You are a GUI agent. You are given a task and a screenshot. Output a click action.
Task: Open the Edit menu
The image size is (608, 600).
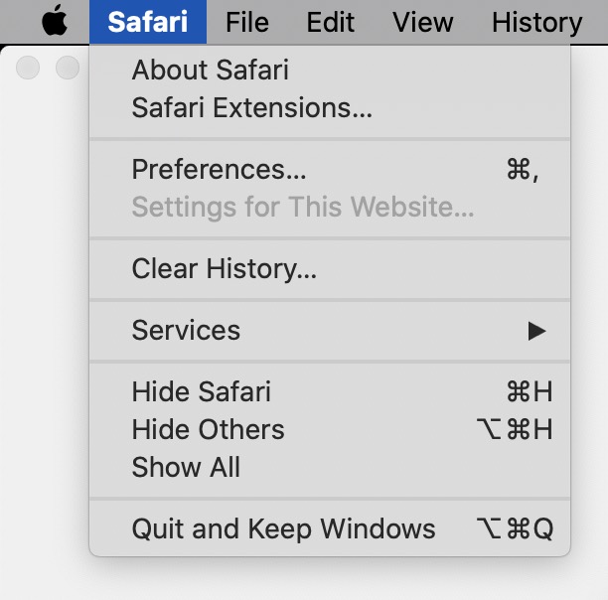[x=333, y=22]
